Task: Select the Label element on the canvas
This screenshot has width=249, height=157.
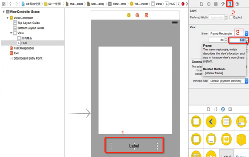Action: 134,146
